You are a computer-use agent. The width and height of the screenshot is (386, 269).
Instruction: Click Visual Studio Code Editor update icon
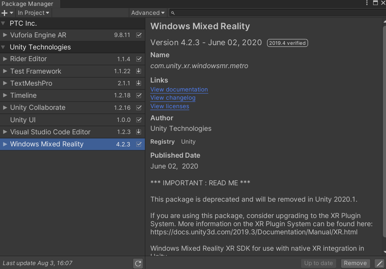(x=139, y=132)
